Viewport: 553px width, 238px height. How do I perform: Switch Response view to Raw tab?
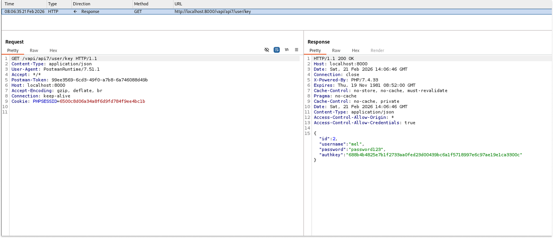tap(336, 50)
